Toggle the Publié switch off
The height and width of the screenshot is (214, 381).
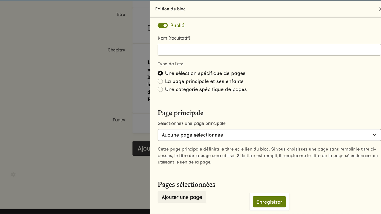pos(163,26)
